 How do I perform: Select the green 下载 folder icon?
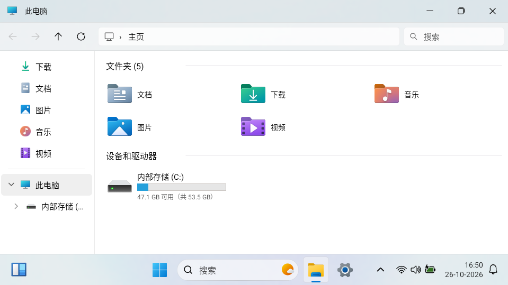click(253, 94)
